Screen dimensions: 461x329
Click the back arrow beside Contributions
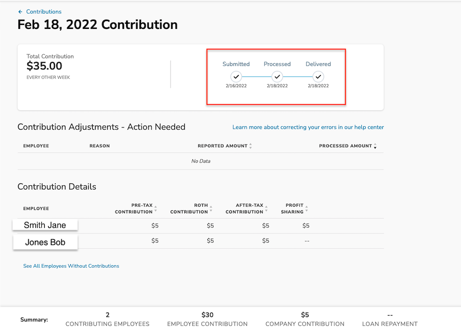point(20,12)
